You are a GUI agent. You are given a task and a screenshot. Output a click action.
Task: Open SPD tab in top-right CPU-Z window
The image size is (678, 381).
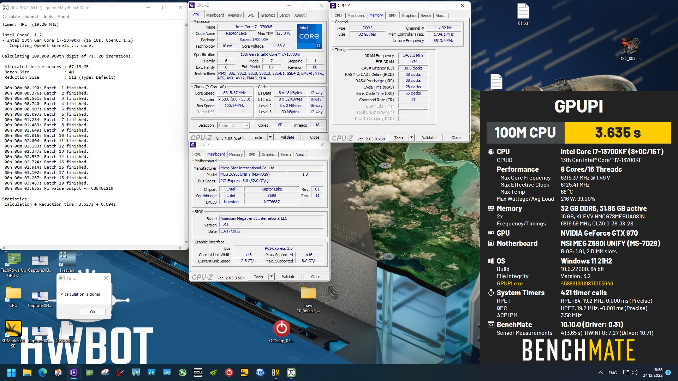coord(392,16)
